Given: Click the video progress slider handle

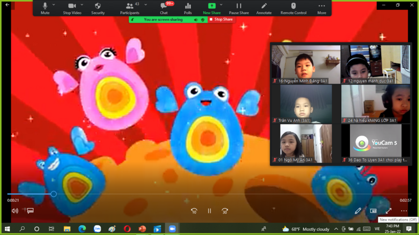Looking at the screenshot, I should (53, 194).
